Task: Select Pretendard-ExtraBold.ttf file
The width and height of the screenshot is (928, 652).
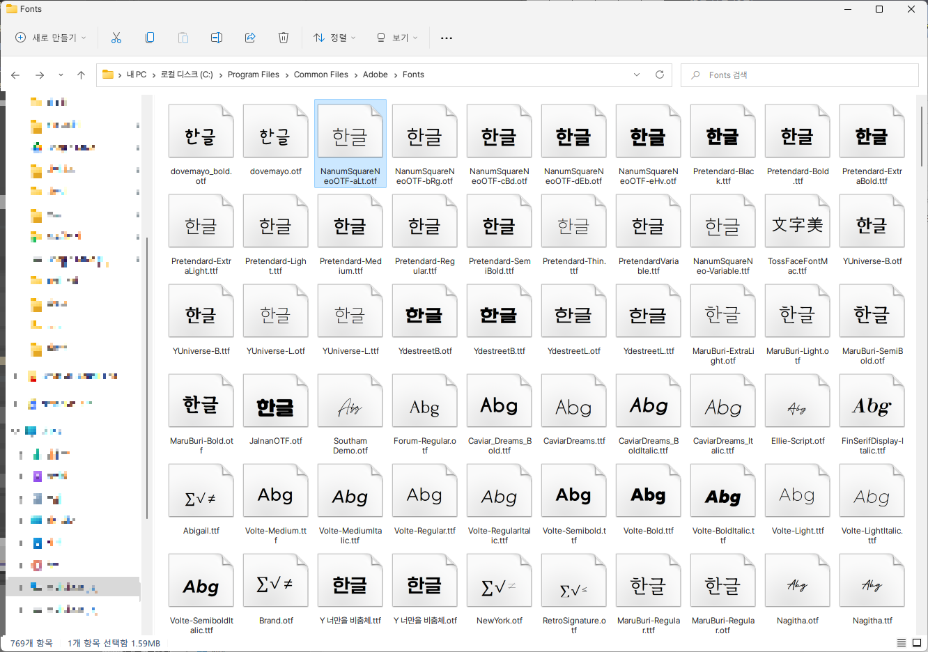Action: tap(872, 143)
